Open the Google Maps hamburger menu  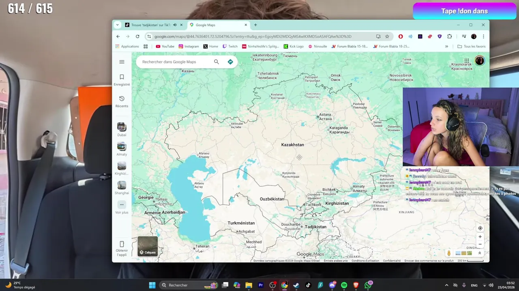point(122,62)
